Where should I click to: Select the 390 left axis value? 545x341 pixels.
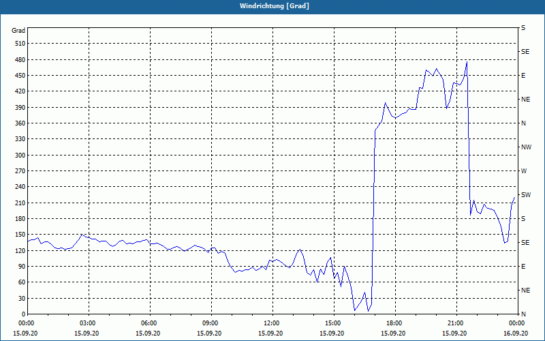(20, 108)
